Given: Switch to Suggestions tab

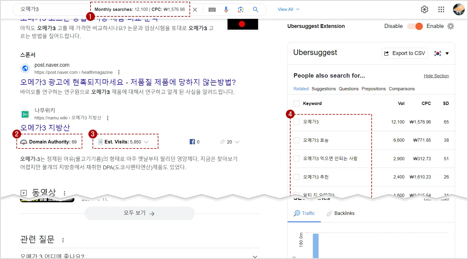Looking at the screenshot, I should [324, 89].
